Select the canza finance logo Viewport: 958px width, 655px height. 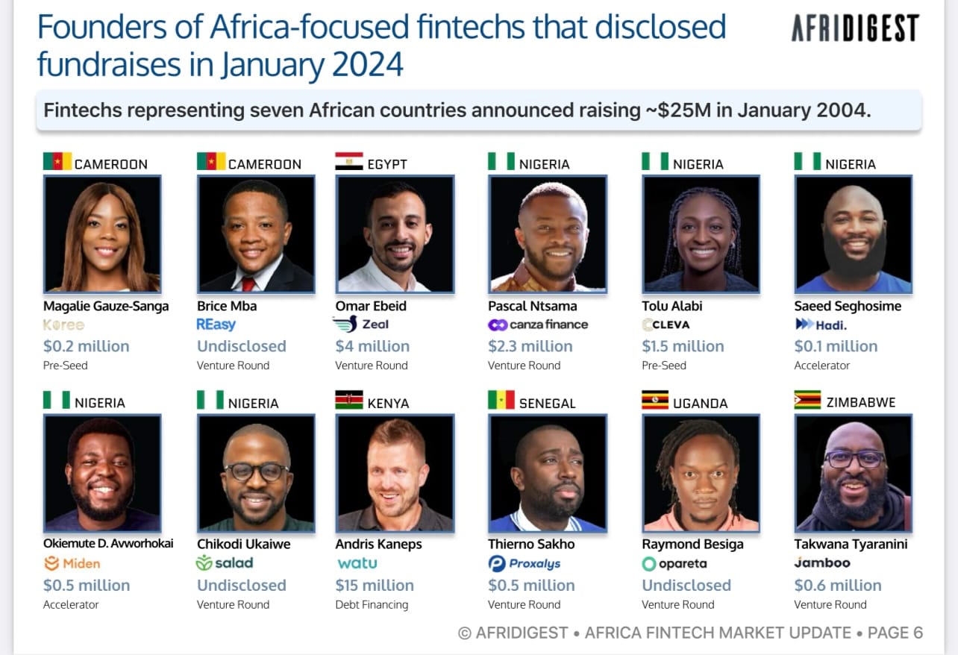tap(538, 325)
